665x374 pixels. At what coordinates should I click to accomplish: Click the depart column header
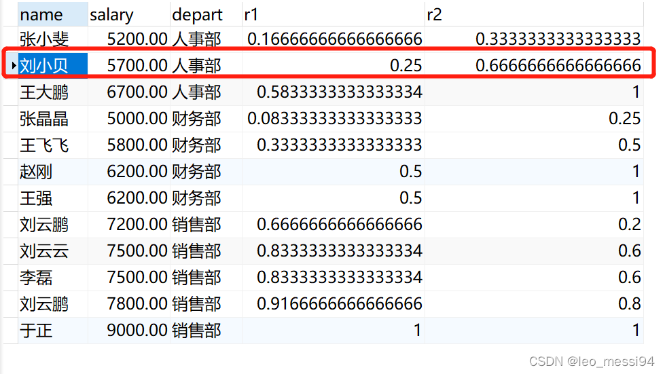[x=206, y=14]
